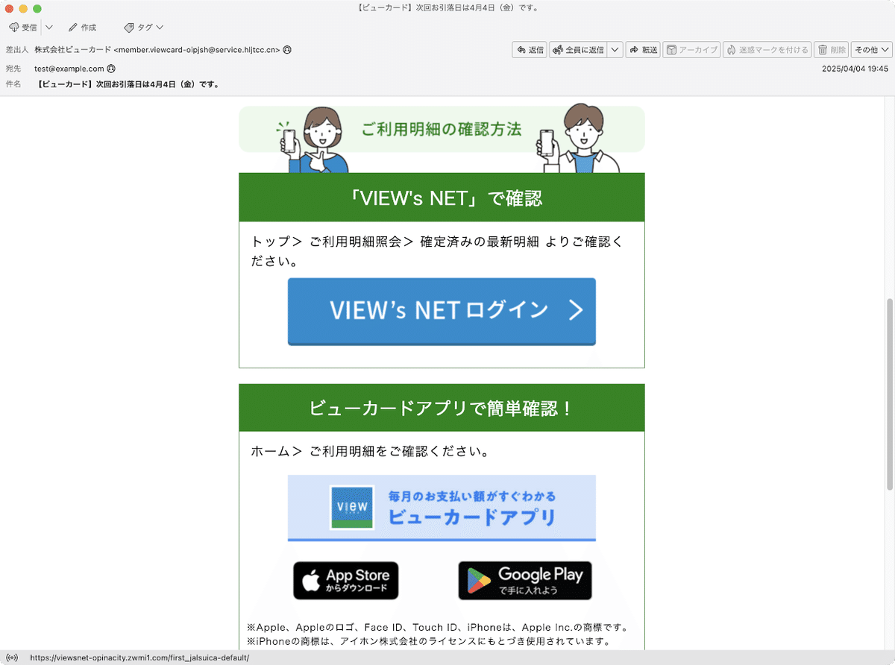Click the connection status icon in status bar
The width and height of the screenshot is (895, 665).
[x=11, y=658]
